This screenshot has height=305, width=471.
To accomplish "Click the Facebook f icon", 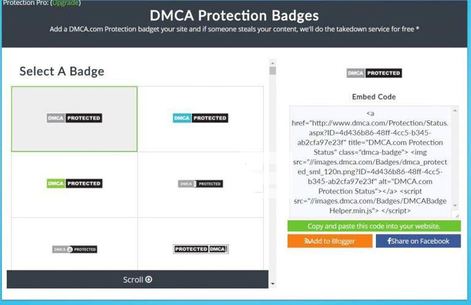I will [x=389, y=241].
